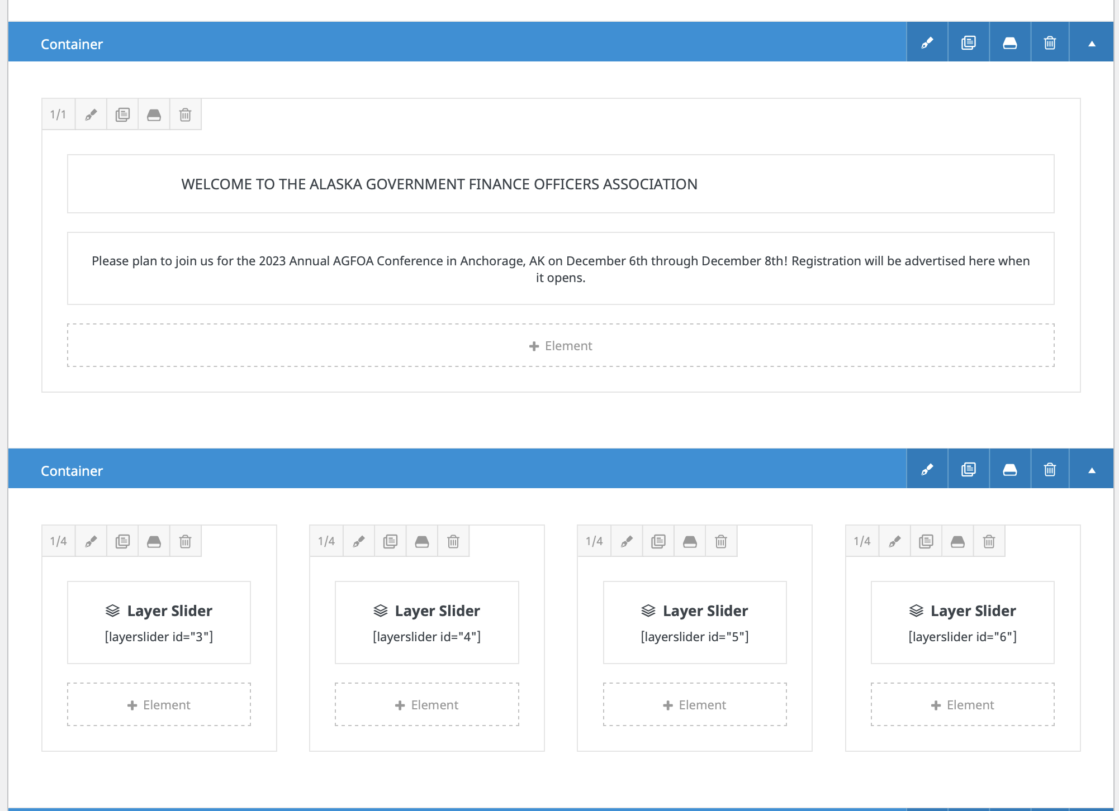Screen dimensions: 1119x811
Task: Clone the column containing layerslider id="4"
Action: [x=390, y=541]
